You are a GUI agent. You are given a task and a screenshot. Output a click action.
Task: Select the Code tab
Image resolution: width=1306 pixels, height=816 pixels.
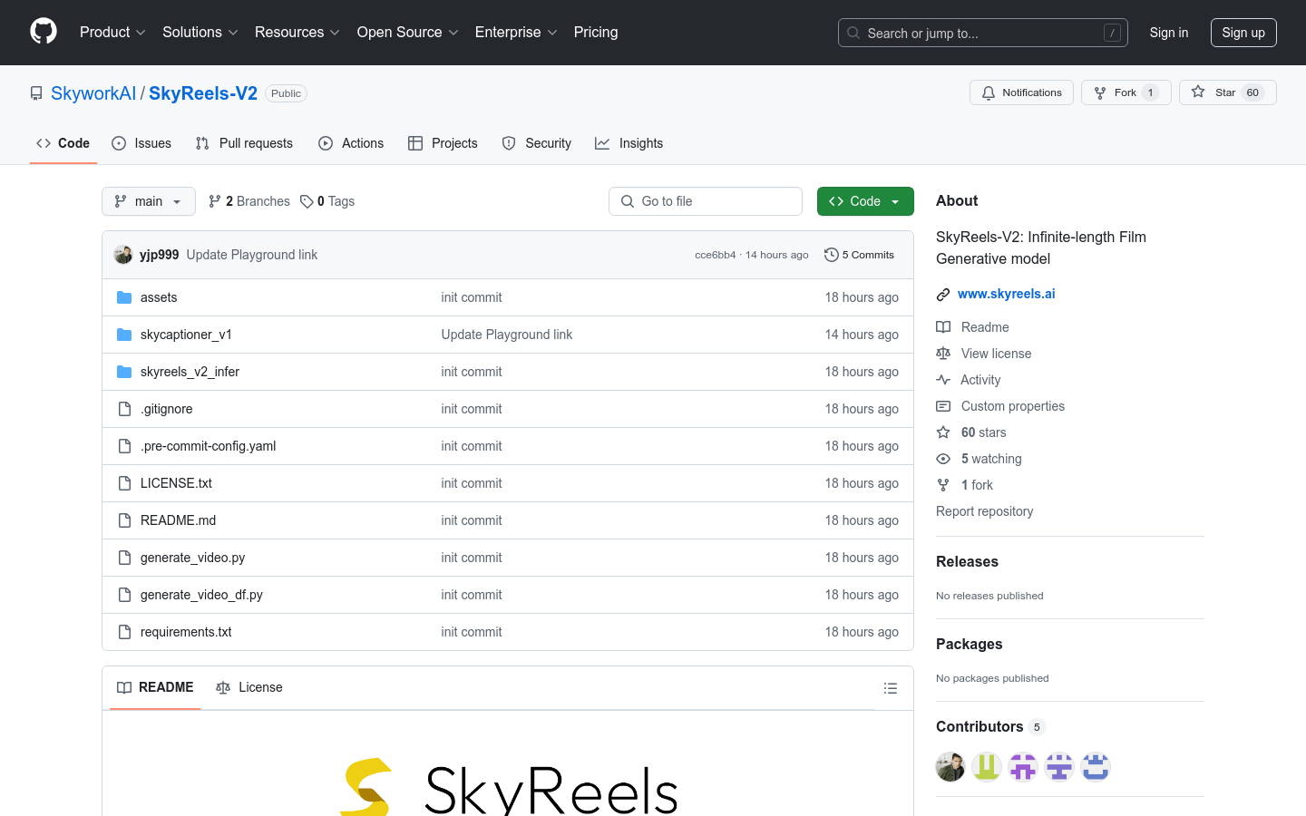(63, 143)
